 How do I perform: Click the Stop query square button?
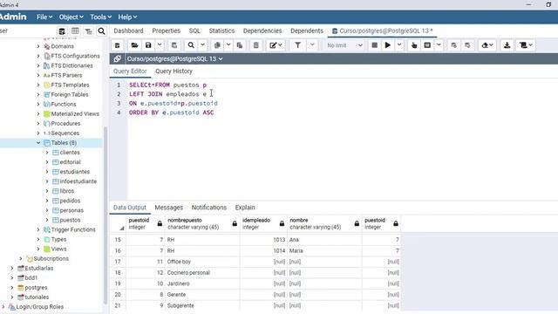374,45
